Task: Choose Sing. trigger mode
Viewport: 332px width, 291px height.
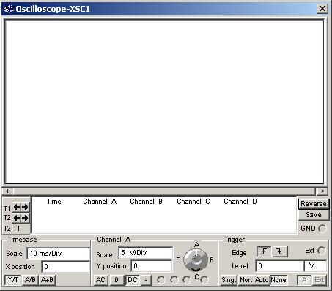Action: coord(229,280)
